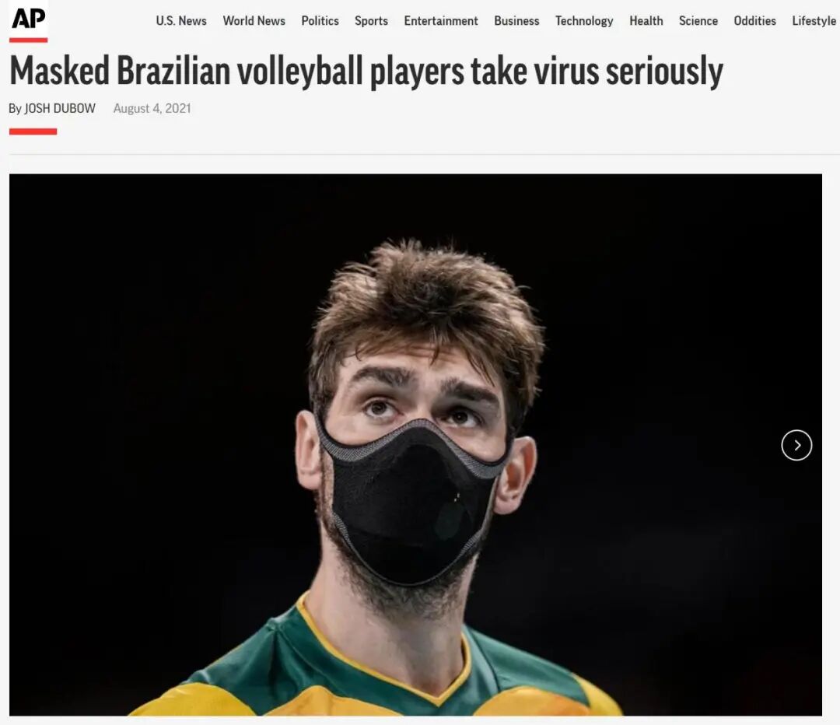Click the red divider bar below byline
Image resolution: width=840 pixels, height=725 pixels.
(33, 131)
